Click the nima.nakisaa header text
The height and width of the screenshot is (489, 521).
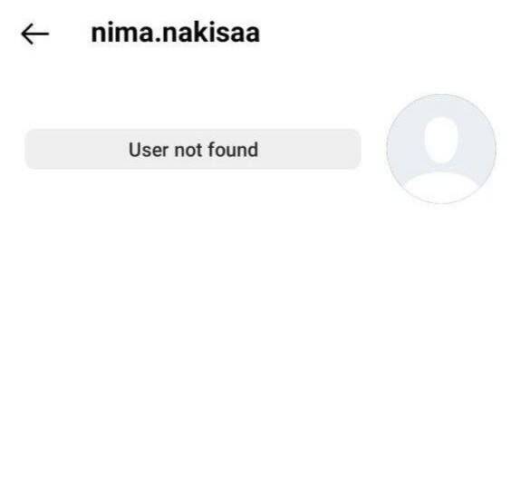coord(176,33)
